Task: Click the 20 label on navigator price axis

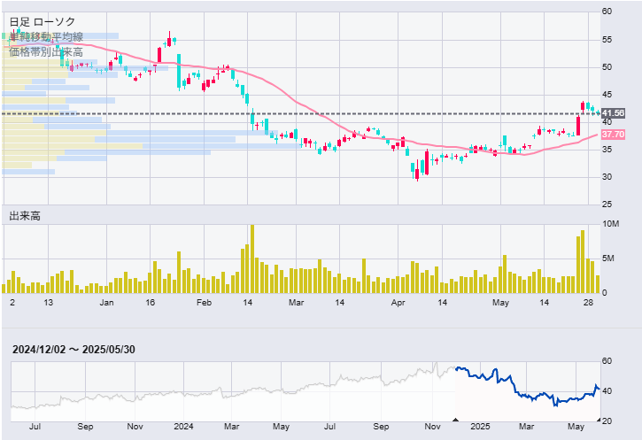Action: [607, 421]
